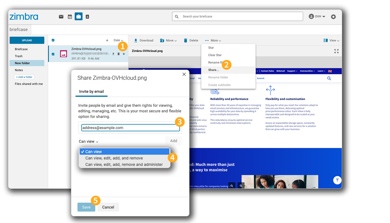Open the Calendar application icon
The width and height of the screenshot is (390, 223).
(70, 16)
